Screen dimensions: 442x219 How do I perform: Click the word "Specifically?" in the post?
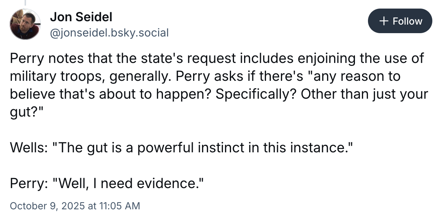pyautogui.click(x=256, y=94)
